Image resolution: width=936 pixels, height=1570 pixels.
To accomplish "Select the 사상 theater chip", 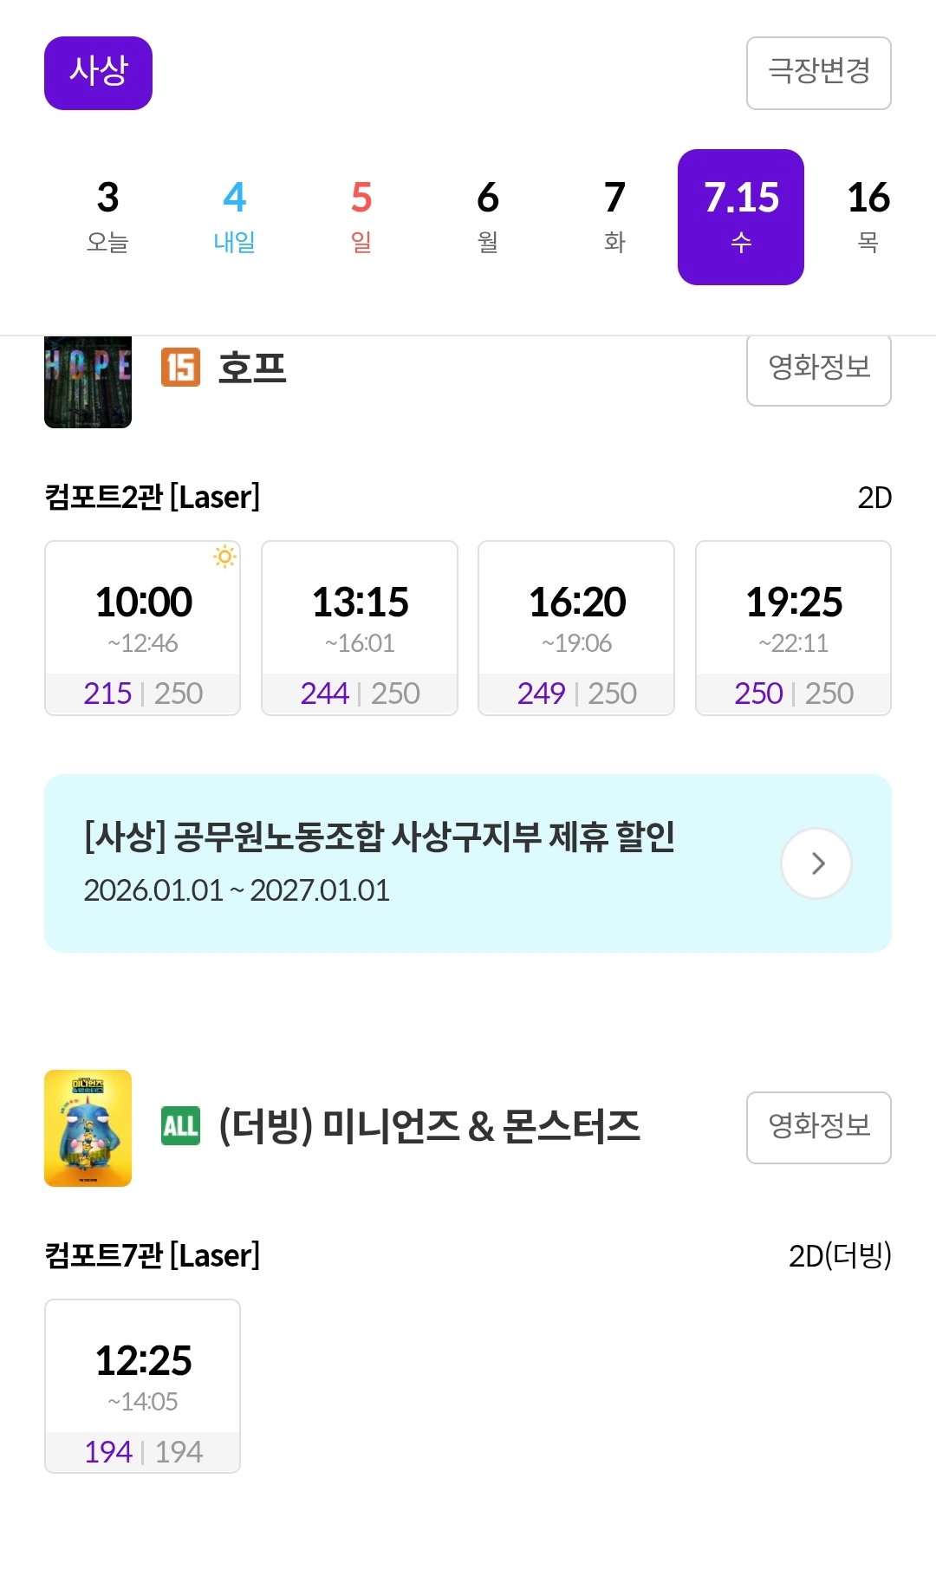I will [x=98, y=73].
